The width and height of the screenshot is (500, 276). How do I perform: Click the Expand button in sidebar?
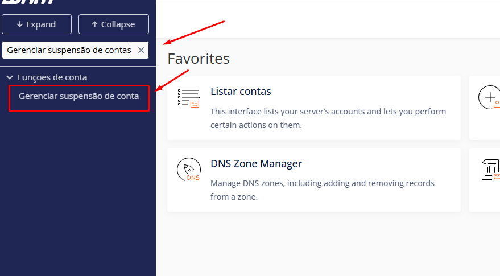(36, 24)
